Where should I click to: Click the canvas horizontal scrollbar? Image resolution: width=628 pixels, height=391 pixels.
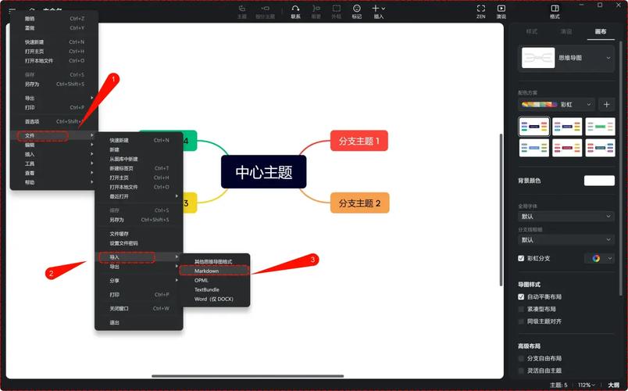(248, 376)
